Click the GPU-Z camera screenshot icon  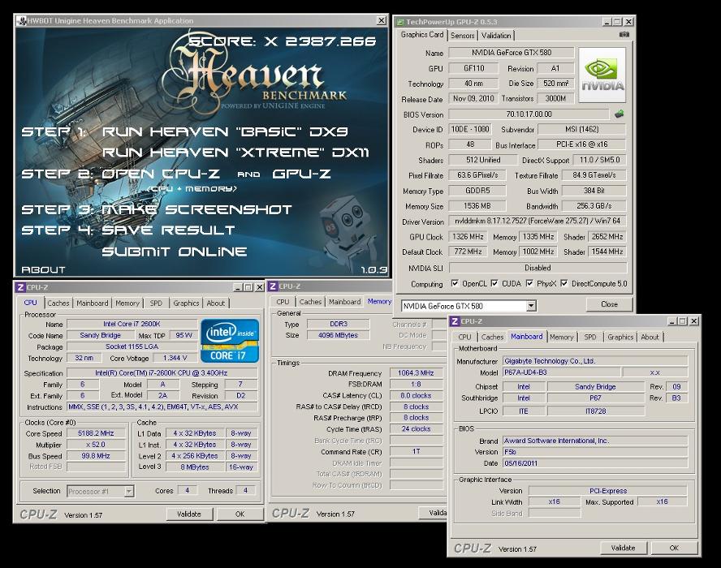(624, 34)
